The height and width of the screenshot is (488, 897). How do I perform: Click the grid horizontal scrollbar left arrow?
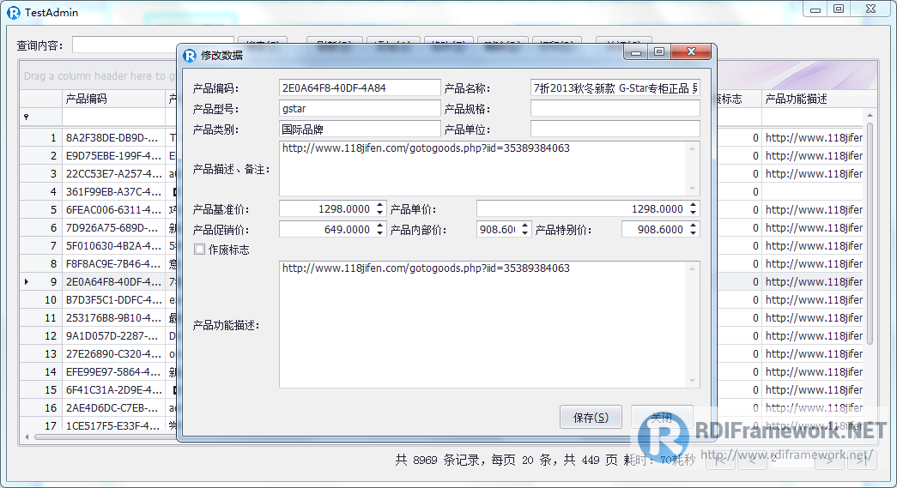pyautogui.click(x=27, y=437)
